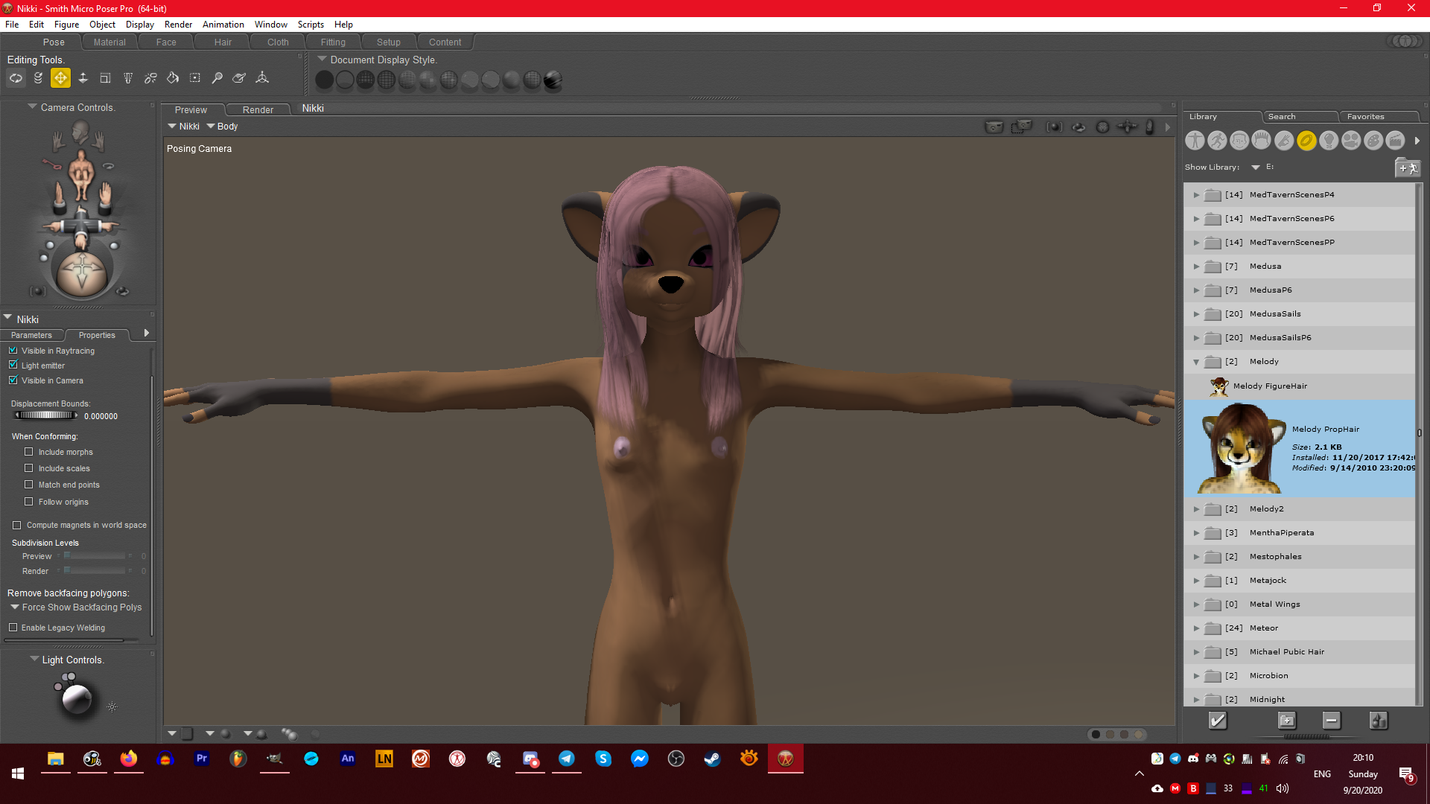
Task: Choose the Magnifier tool
Action: (x=217, y=78)
